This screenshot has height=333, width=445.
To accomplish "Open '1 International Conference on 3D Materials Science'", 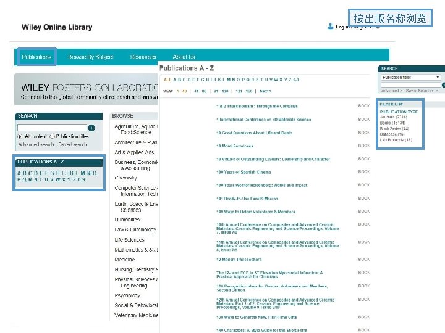I will [264, 120].
